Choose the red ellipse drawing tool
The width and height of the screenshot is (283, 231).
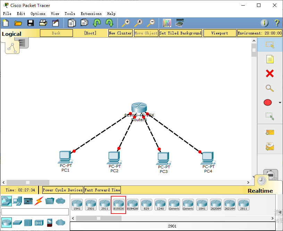268,102
